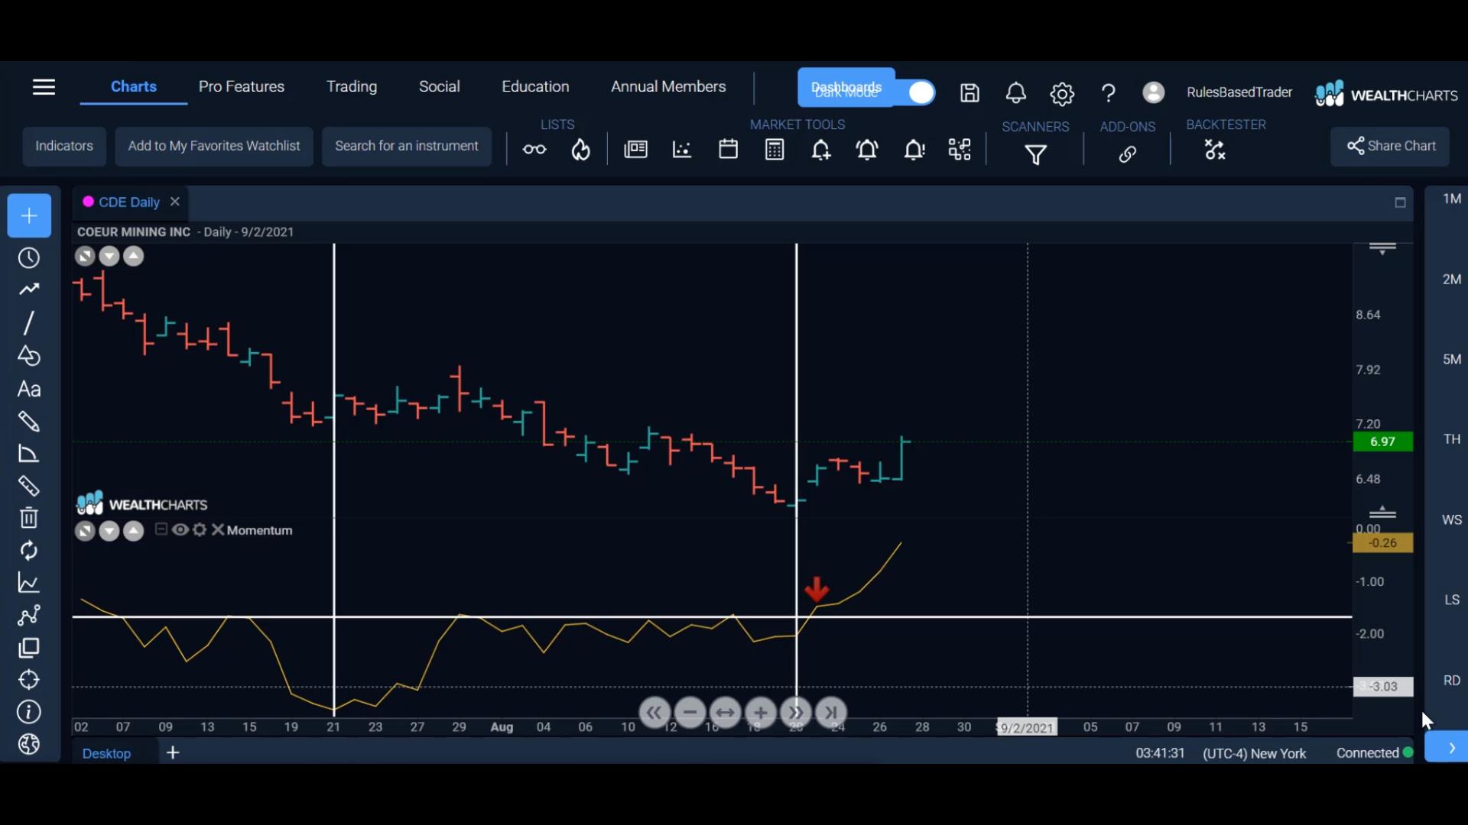Viewport: 1468px width, 825px height.
Task: Open the hot lists flame icon
Action: [x=581, y=150]
